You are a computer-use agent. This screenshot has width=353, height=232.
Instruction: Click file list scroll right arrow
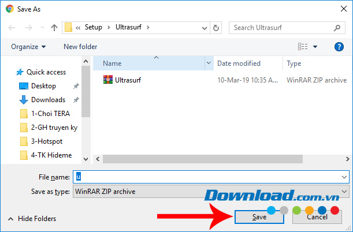click(348, 159)
